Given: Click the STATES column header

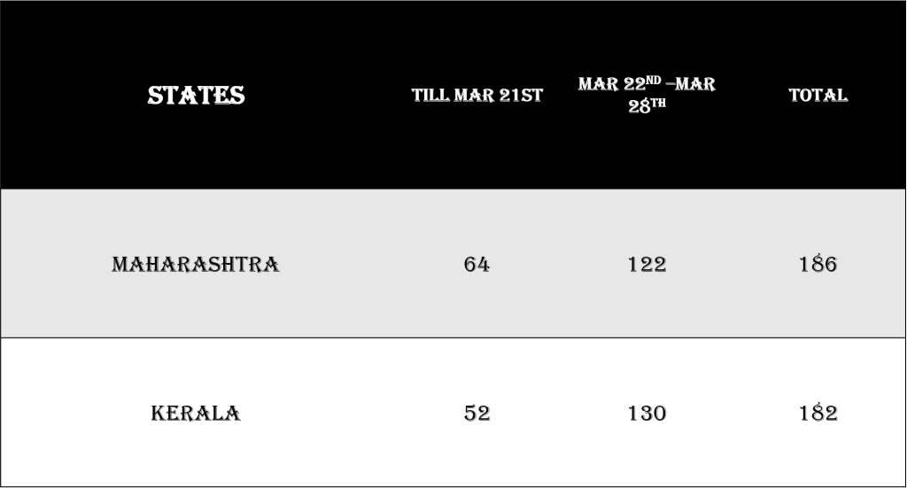Looking at the screenshot, I should click(x=196, y=96).
